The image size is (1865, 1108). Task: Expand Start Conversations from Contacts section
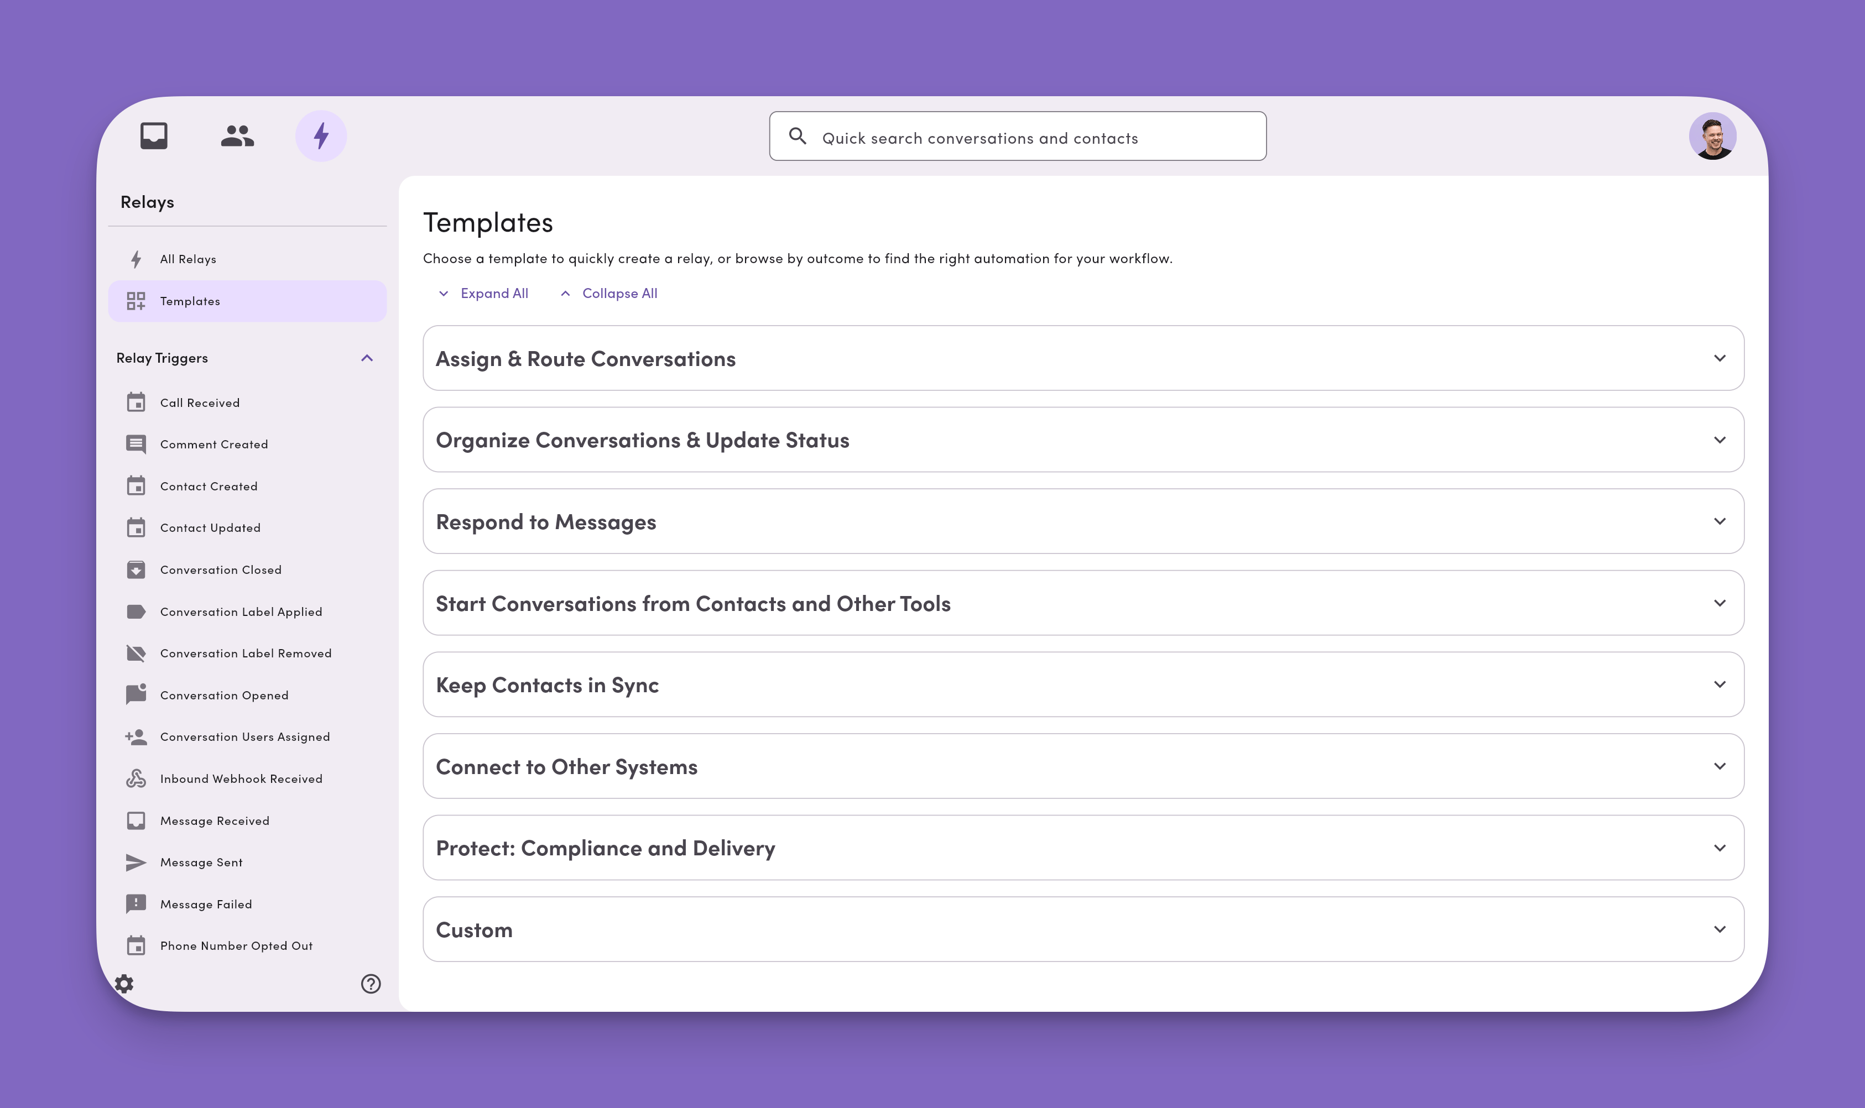point(1083,603)
